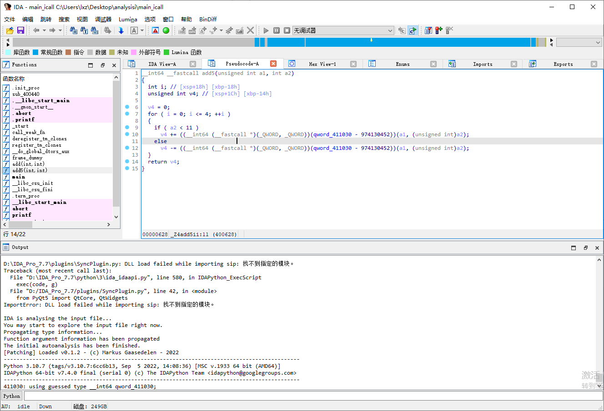
Task: Open the BinDiff menu
Action: (208, 19)
